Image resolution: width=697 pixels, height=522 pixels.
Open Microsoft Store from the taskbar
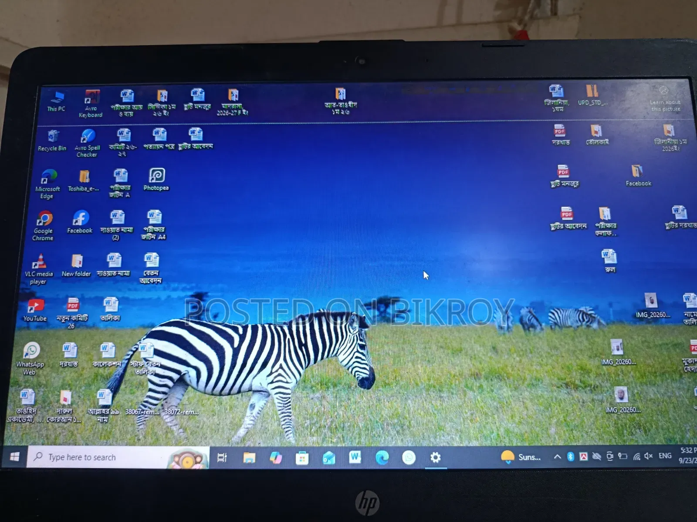tap(302, 458)
